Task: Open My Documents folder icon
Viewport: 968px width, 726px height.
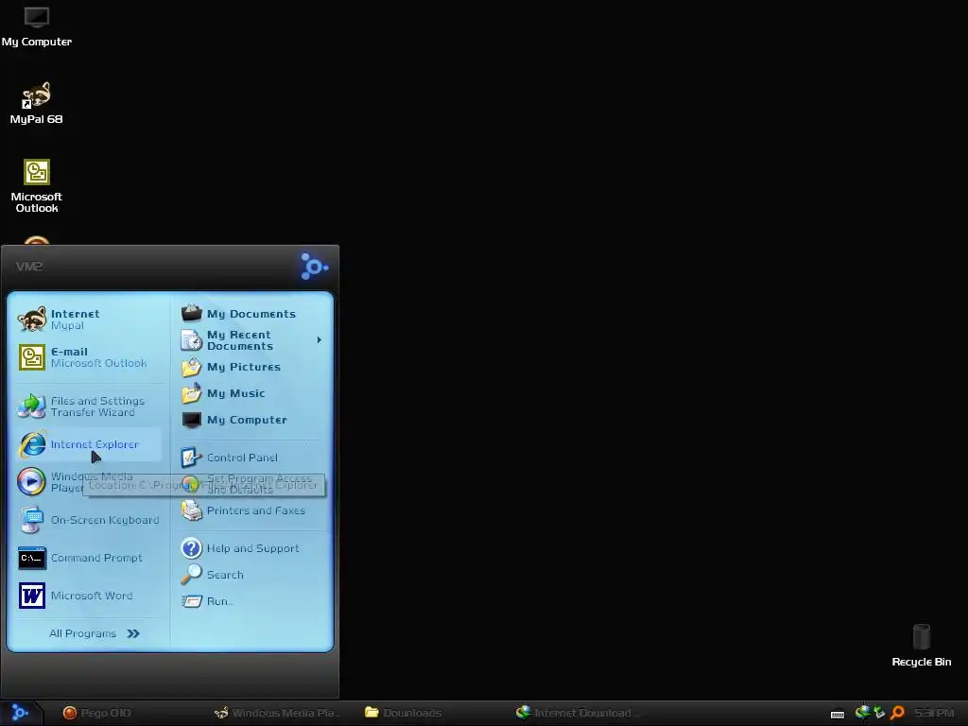Action: pyautogui.click(x=191, y=313)
